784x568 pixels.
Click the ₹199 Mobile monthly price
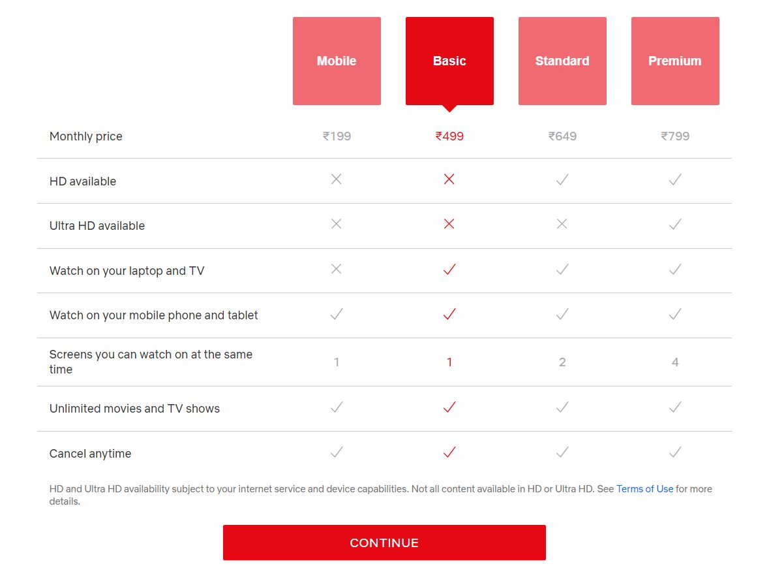337,136
